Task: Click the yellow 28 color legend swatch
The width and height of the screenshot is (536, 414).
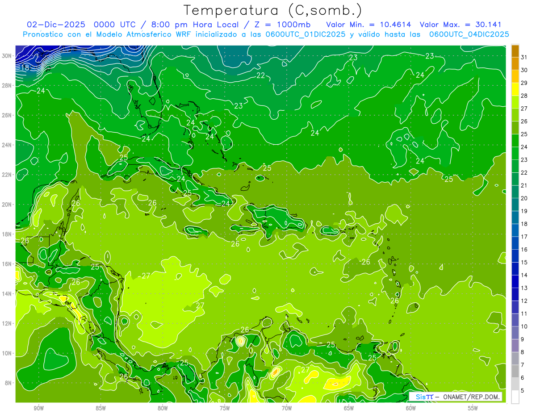Action: click(x=515, y=89)
